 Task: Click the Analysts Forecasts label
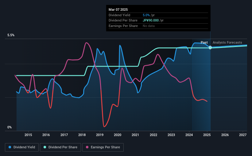[x=227, y=42]
